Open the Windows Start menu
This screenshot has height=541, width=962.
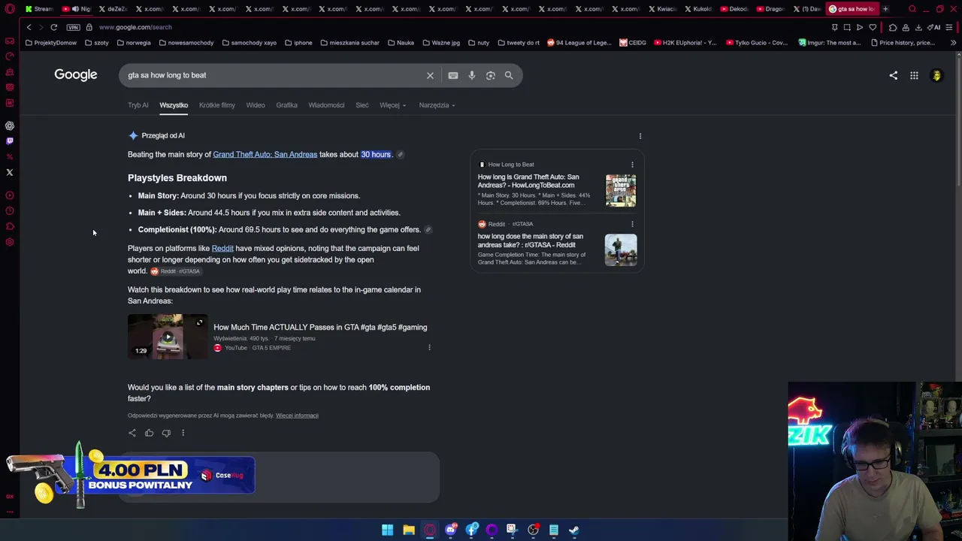coord(387,530)
